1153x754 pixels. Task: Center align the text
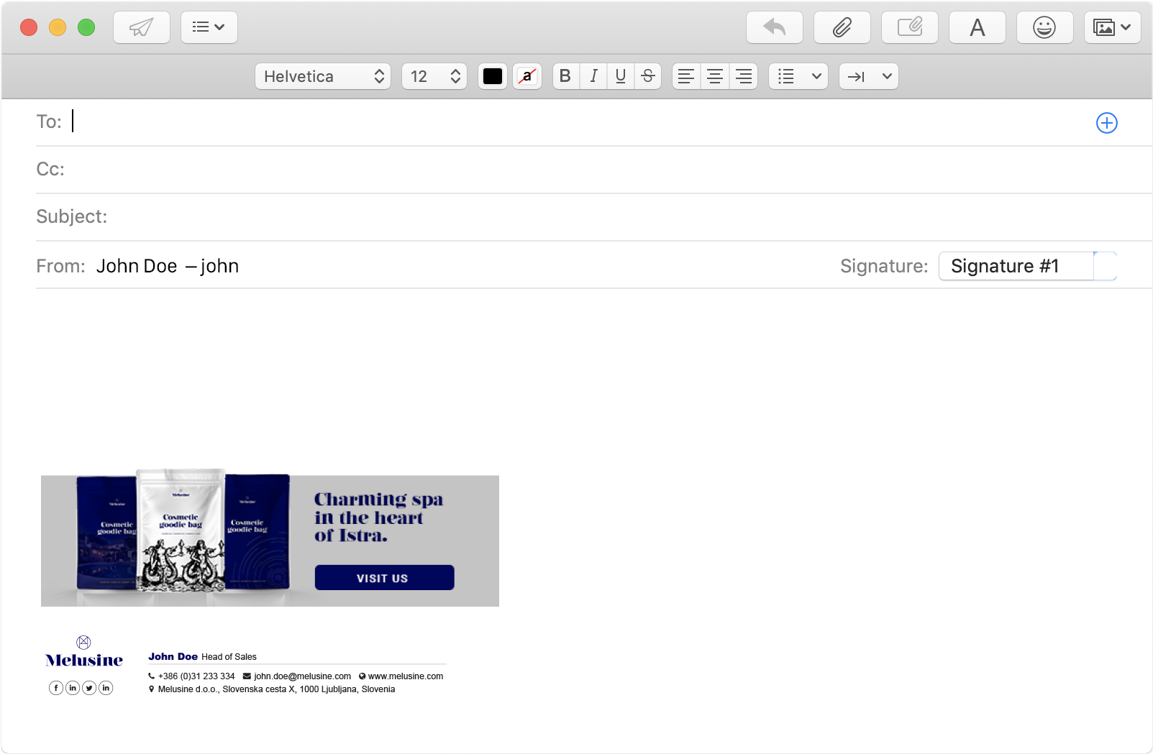715,76
